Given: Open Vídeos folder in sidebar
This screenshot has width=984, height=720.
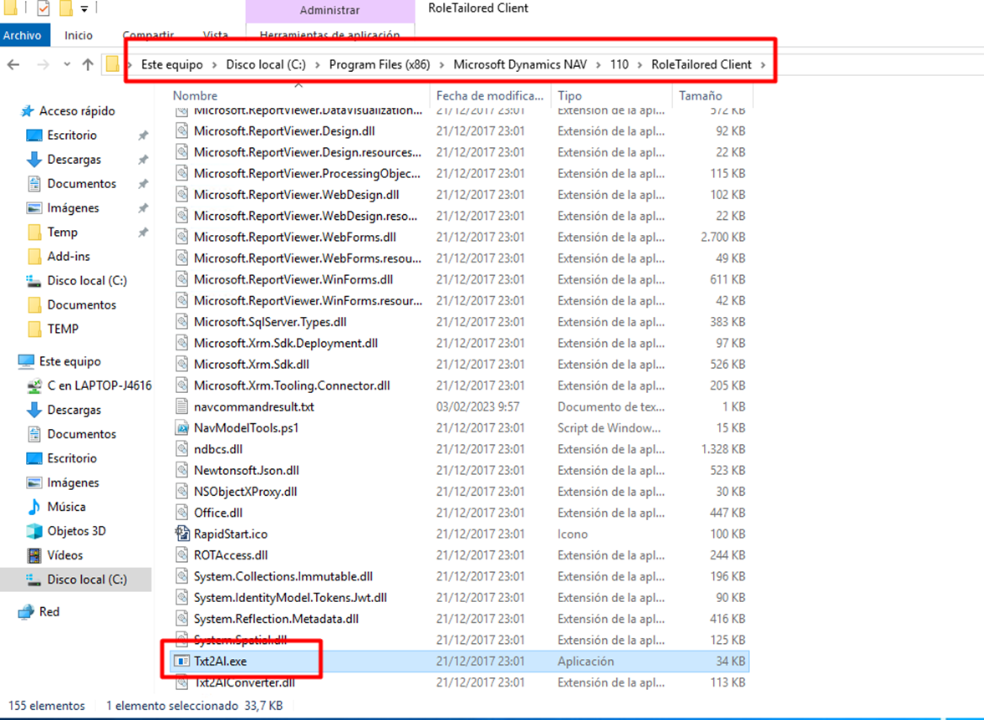Looking at the screenshot, I should coord(64,555).
